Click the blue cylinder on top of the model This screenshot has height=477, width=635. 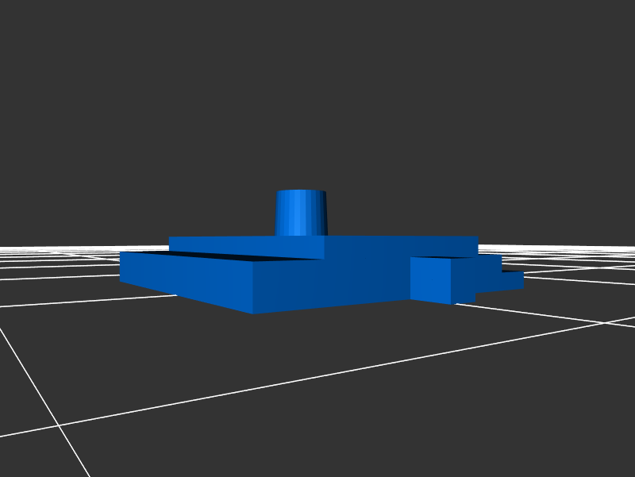[301, 213]
